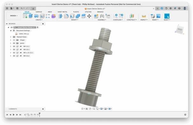This screenshot has height=125, width=193.
Task: Open the INSERT dropdown menu
Action: tap(155, 20)
